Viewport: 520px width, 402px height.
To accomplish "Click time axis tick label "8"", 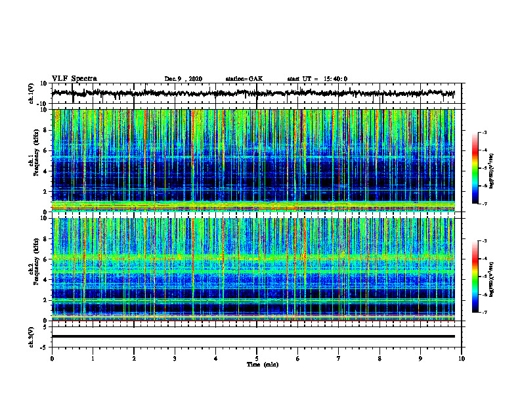I will tap(379, 359).
